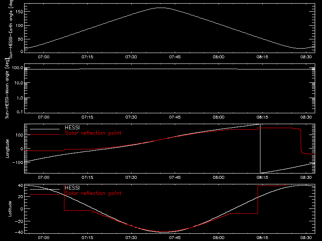The width and height of the screenshot is (322, 241).
Task: Click the Sun-HESSI-Moon angle axis title
Action: [x=7, y=88]
